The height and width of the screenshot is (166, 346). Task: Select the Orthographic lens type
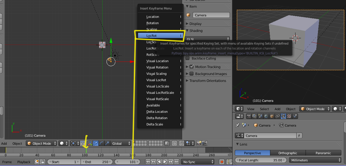click(288, 153)
